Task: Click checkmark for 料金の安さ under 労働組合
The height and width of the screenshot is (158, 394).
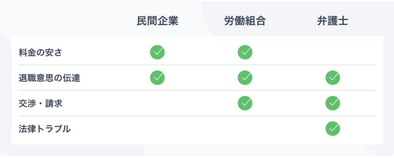Action: (245, 52)
